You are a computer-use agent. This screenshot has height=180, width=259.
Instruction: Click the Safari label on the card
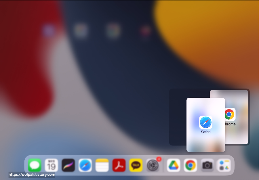coord(206,132)
